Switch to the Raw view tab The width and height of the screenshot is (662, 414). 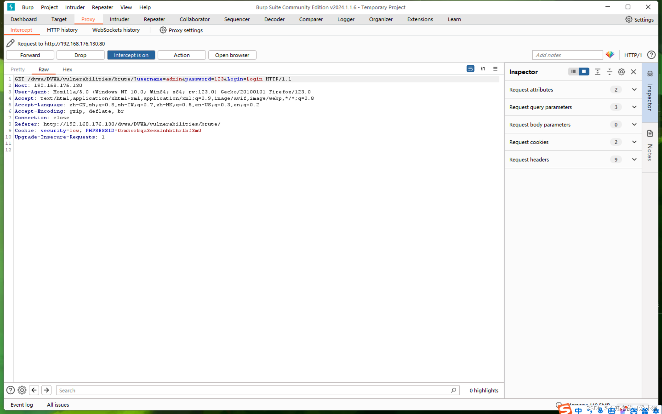pyautogui.click(x=44, y=69)
